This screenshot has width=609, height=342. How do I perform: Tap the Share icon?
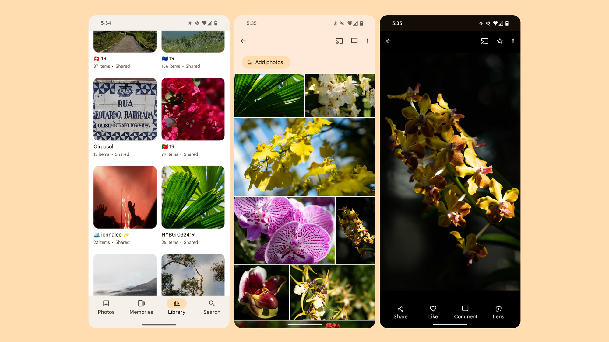click(400, 312)
